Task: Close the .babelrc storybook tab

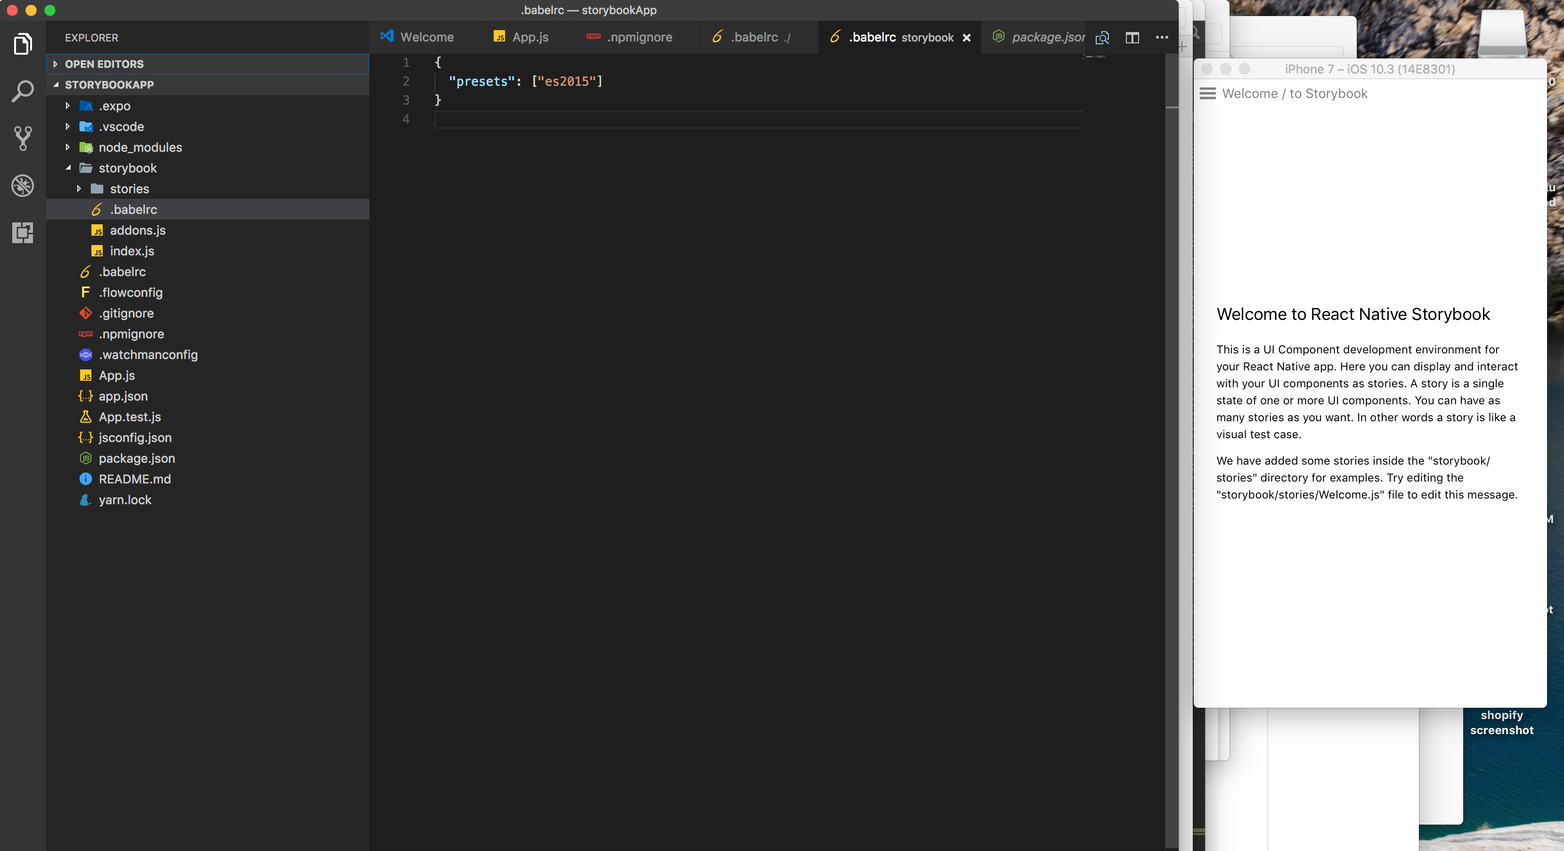Action: [967, 38]
